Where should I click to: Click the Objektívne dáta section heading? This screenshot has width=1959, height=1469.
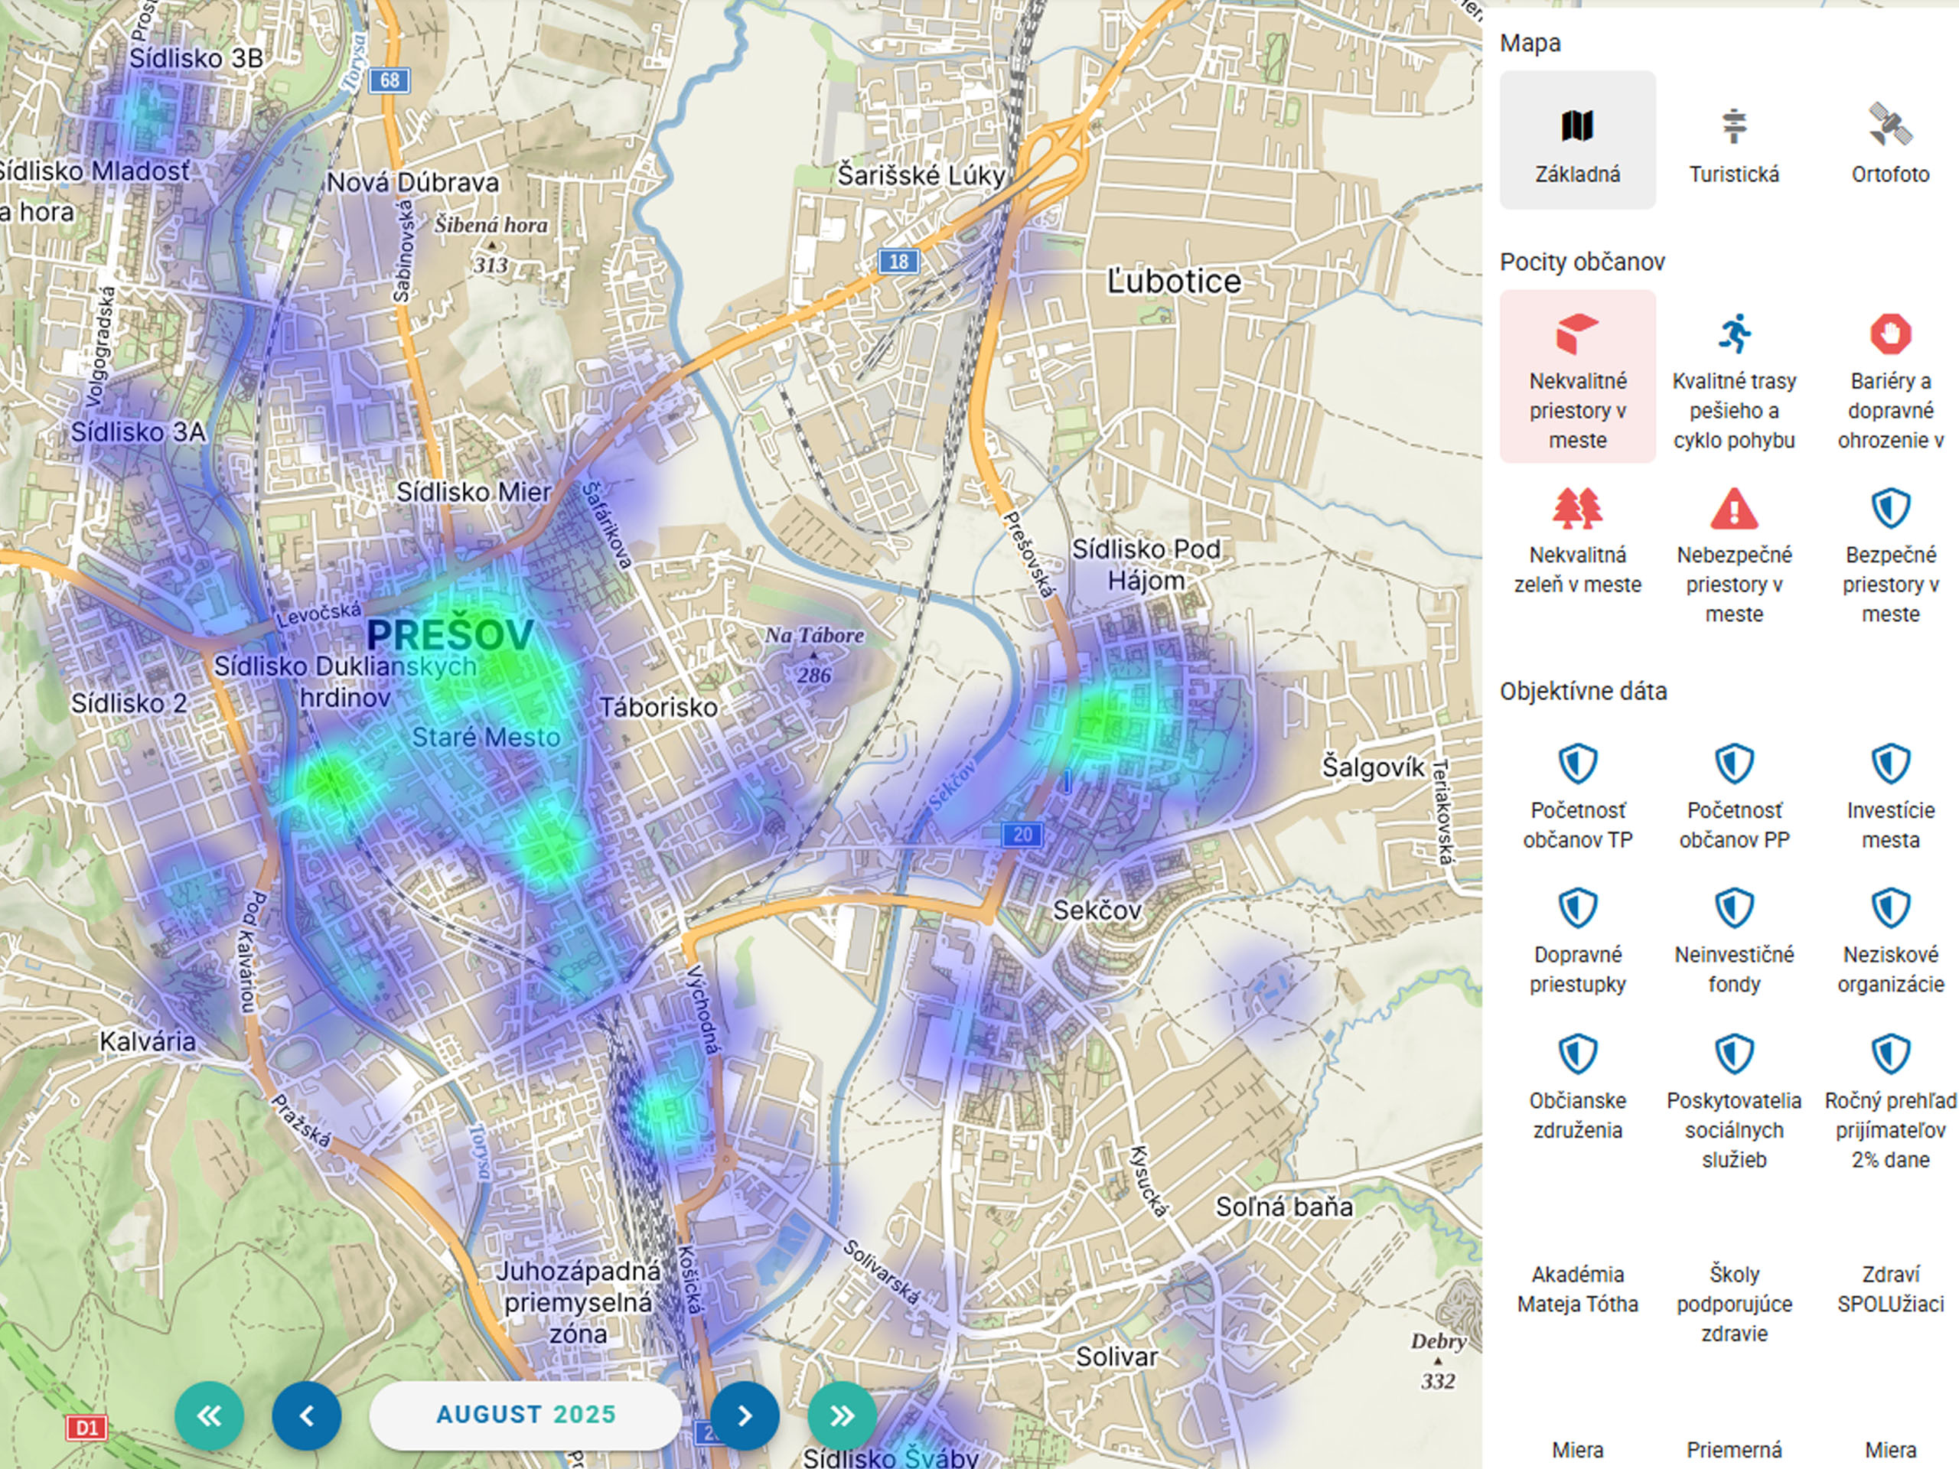(1583, 692)
